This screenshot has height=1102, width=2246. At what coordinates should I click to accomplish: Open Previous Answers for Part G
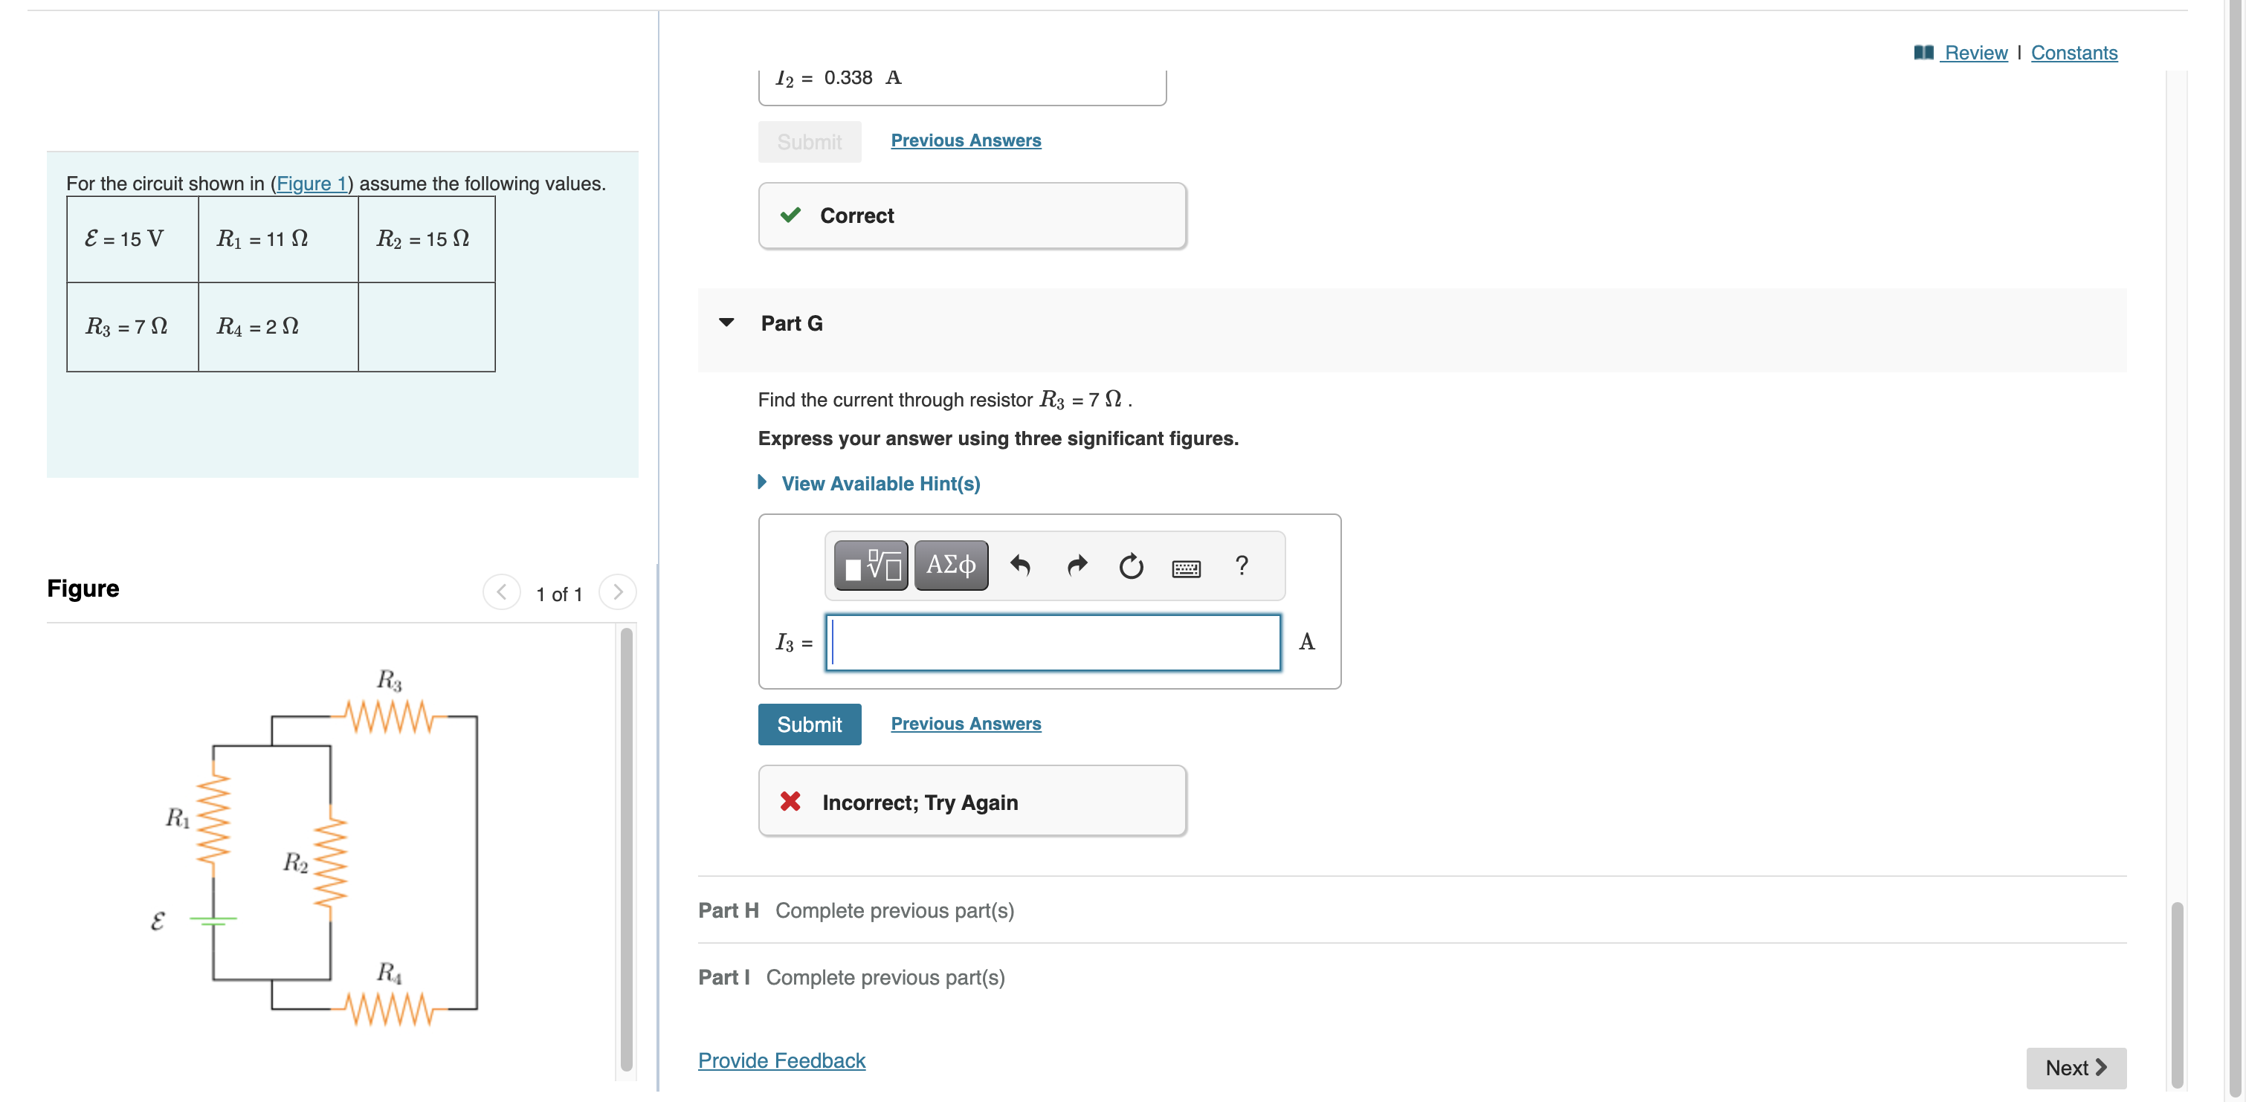coord(965,723)
